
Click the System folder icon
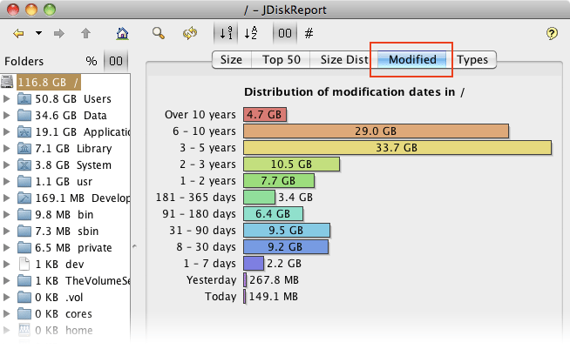click(x=24, y=164)
